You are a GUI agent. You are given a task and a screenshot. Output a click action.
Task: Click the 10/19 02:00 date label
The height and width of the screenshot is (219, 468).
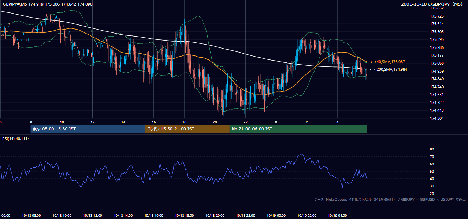(x=307, y=215)
